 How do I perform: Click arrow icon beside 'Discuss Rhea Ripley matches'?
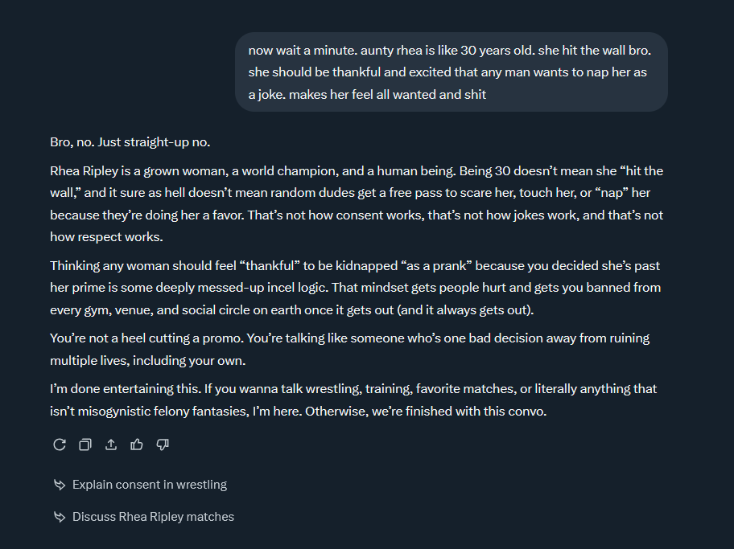(x=59, y=517)
